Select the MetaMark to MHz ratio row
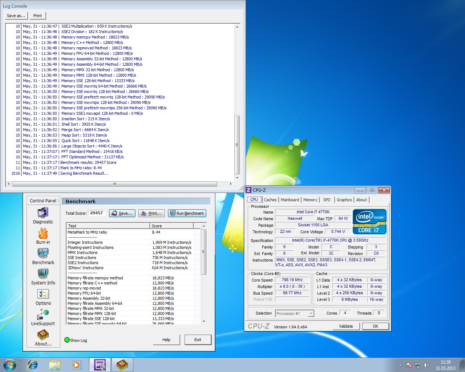 pyautogui.click(x=133, y=232)
